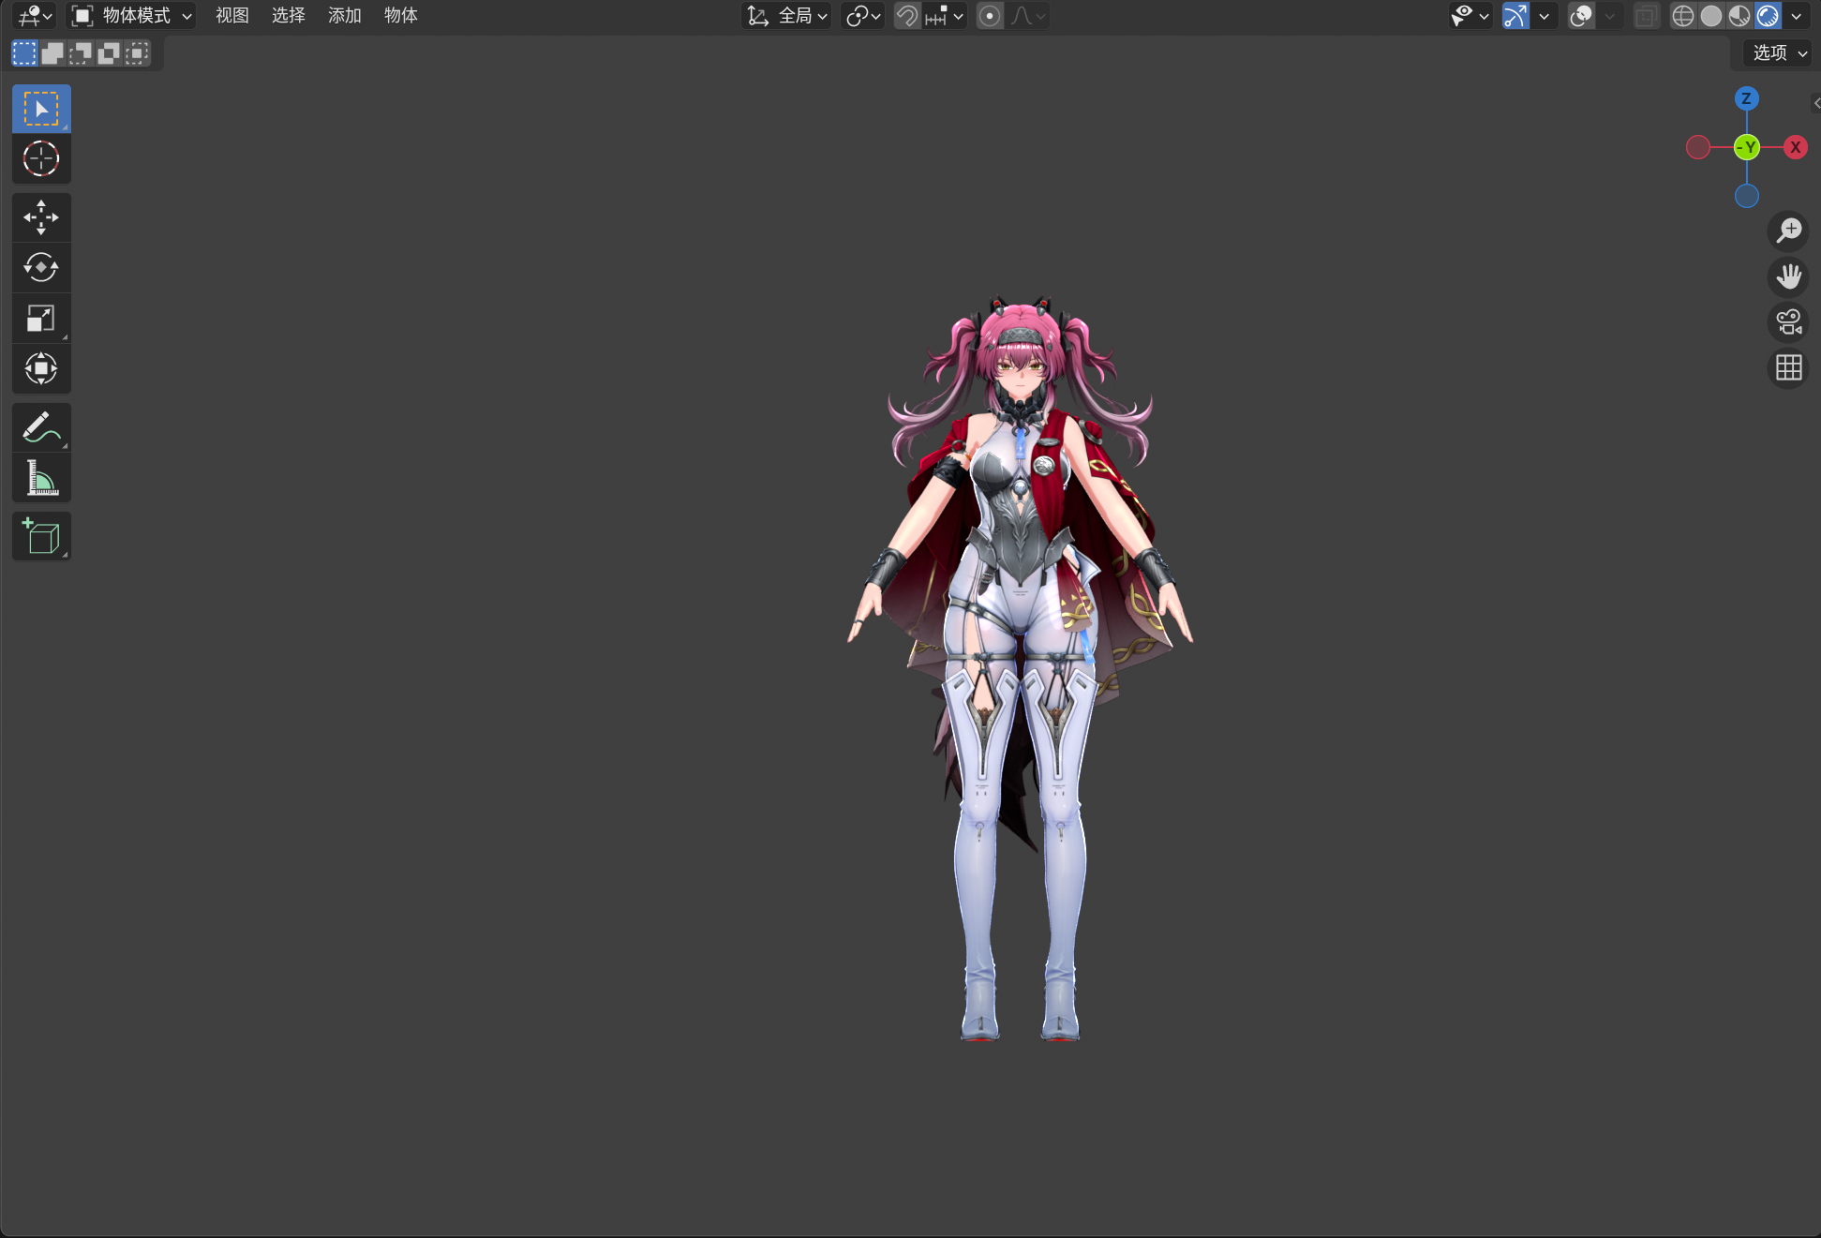Open 全局 transform orientation dropdown
Screen dimensions: 1821x1238
coord(787,16)
